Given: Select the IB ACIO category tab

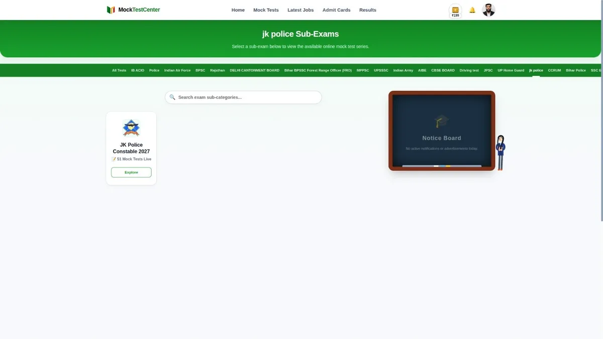Looking at the screenshot, I should coord(138,70).
